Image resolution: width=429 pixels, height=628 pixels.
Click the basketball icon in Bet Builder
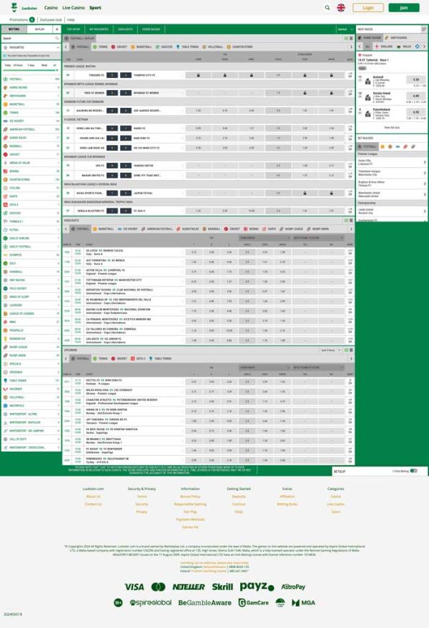pos(382,146)
